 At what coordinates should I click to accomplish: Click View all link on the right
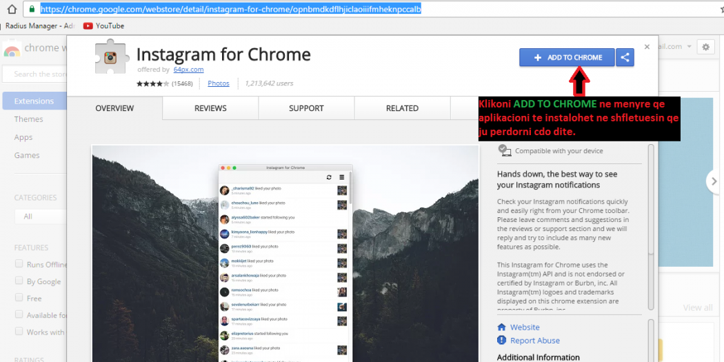tap(698, 308)
